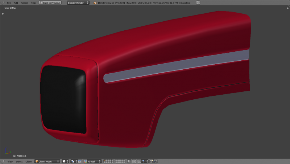Click the OpenGL render animation icon

pyautogui.click(x=156, y=161)
